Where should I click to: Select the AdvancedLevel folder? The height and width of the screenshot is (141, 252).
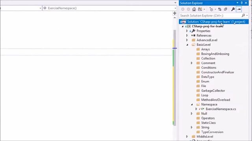click(x=207, y=40)
